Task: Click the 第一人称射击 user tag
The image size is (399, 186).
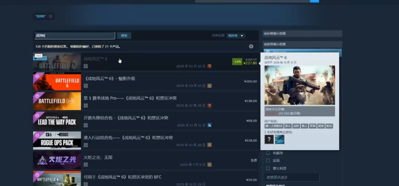Action: click(274, 126)
